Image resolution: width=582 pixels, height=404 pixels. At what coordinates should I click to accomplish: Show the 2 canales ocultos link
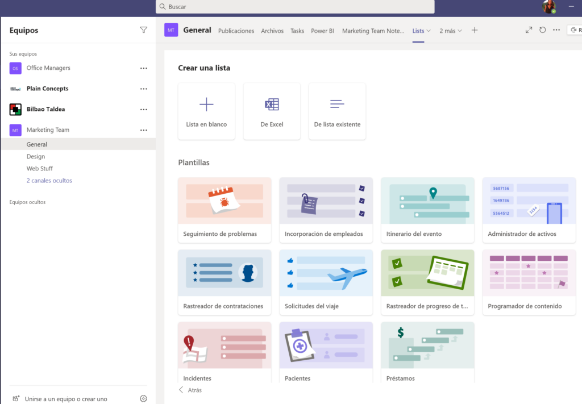tap(49, 181)
